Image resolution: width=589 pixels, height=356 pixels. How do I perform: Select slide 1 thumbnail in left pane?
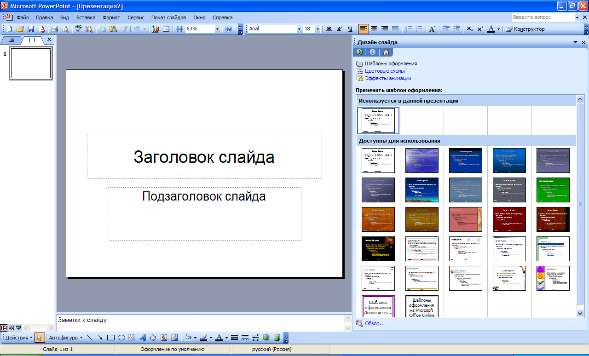[x=31, y=63]
